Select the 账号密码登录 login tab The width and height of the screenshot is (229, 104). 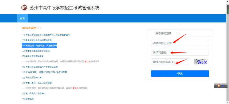point(163,33)
